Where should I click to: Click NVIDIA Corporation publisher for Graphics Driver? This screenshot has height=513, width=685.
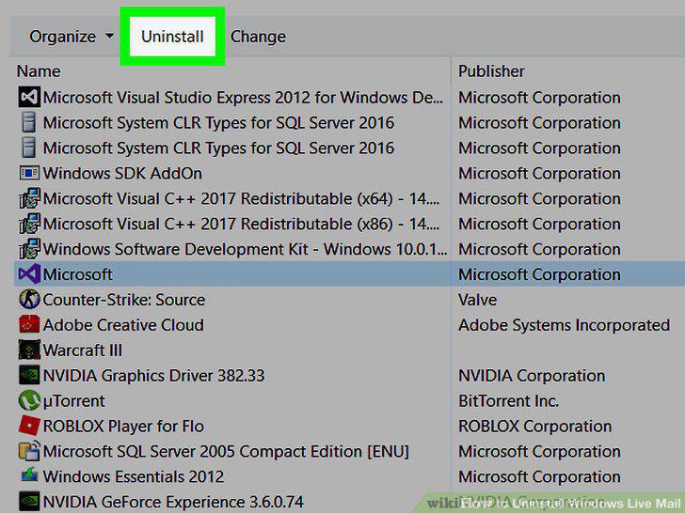pyautogui.click(x=532, y=376)
